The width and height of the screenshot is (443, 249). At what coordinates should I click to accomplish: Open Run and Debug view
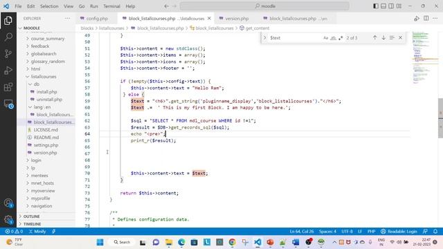8,71
